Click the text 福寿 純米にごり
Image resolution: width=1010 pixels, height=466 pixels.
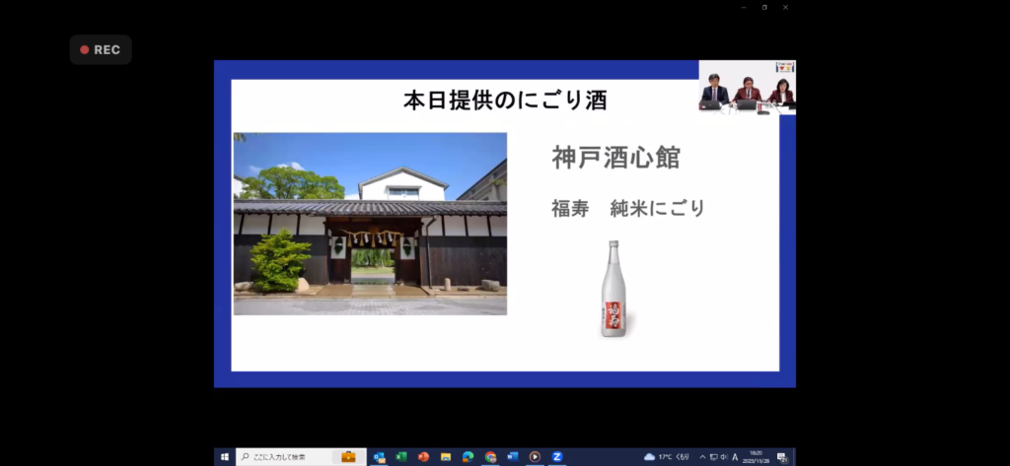(x=628, y=209)
